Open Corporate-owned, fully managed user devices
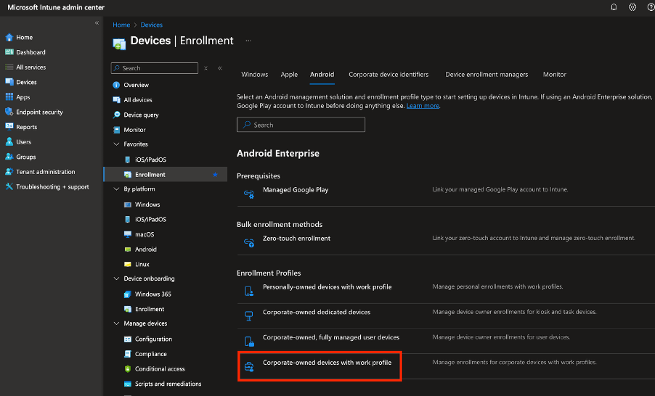This screenshot has height=396, width=655. (x=331, y=337)
